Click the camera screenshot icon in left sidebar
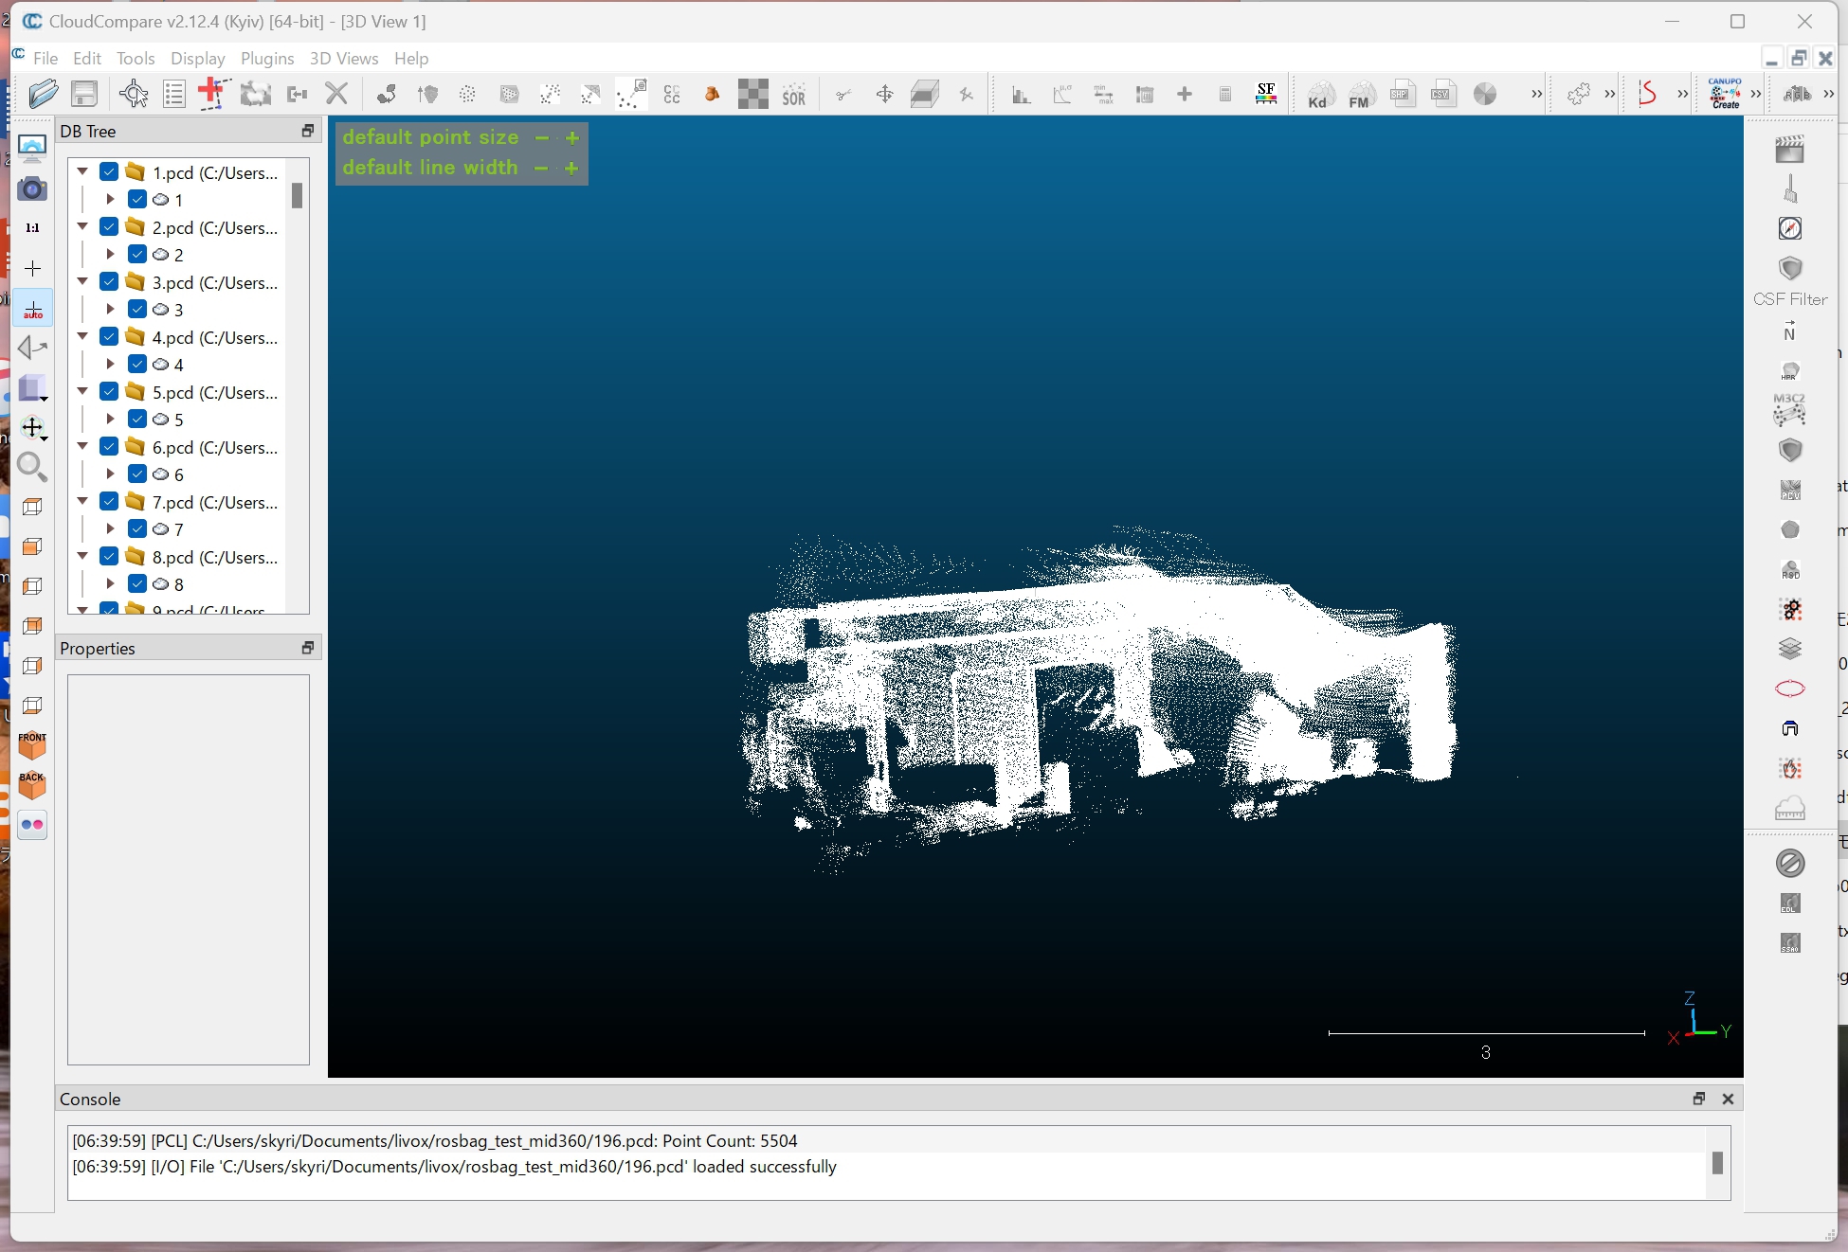 [x=32, y=189]
